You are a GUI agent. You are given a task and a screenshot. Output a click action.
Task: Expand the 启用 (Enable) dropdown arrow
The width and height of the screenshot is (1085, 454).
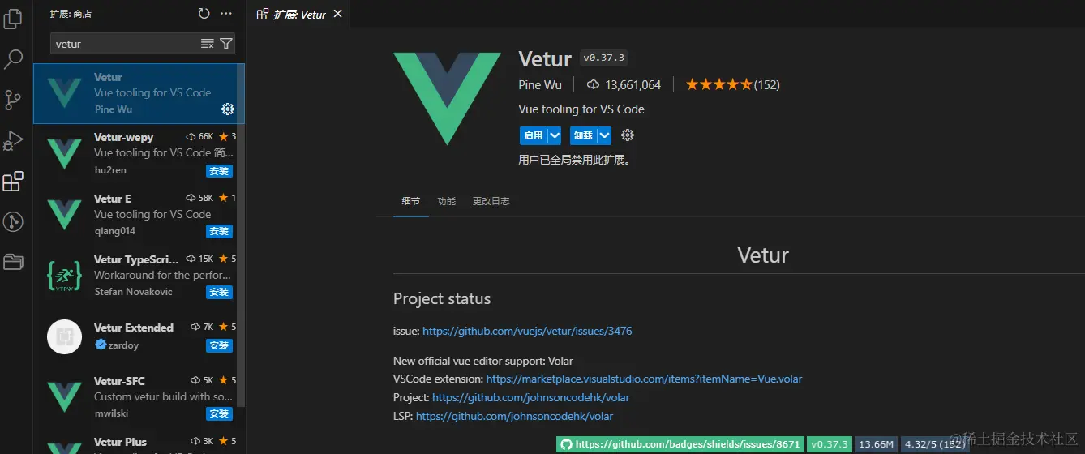[x=555, y=135]
